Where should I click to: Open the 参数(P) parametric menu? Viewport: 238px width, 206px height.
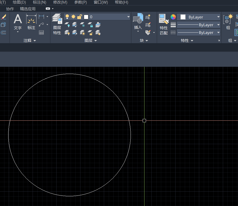click(x=80, y=2)
